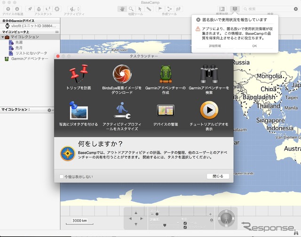The image size is (301, 237).
Task: Click the zoom slider handle
Action: click(157, 214)
